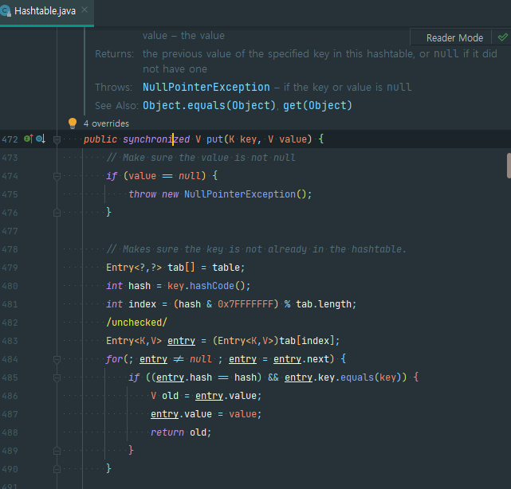Open the '4 overrides' inlay hint
The image size is (511, 489).
click(106, 123)
